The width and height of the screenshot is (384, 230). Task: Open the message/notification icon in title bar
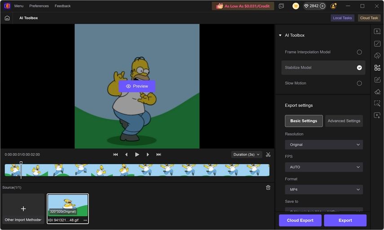point(282,6)
